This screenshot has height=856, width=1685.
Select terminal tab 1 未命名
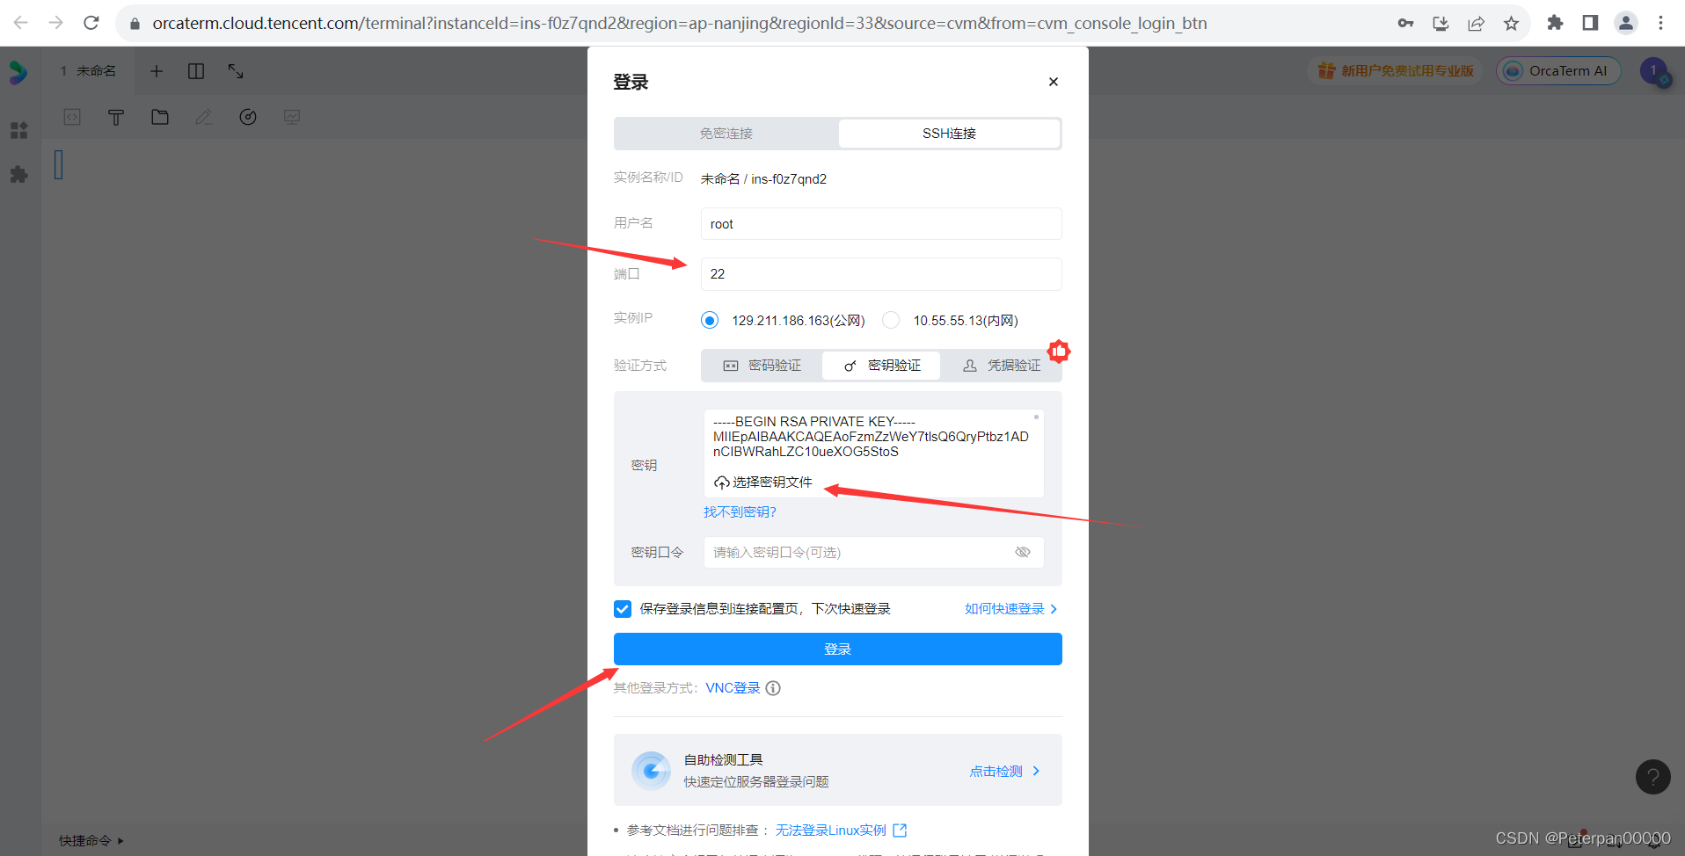(88, 71)
